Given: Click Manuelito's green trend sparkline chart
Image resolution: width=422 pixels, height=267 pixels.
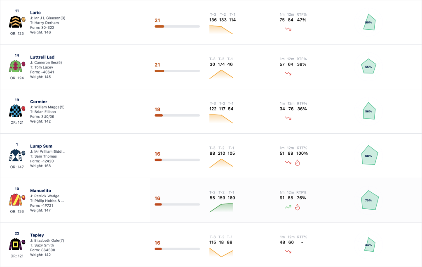Looking at the screenshot, I should pos(221,208).
